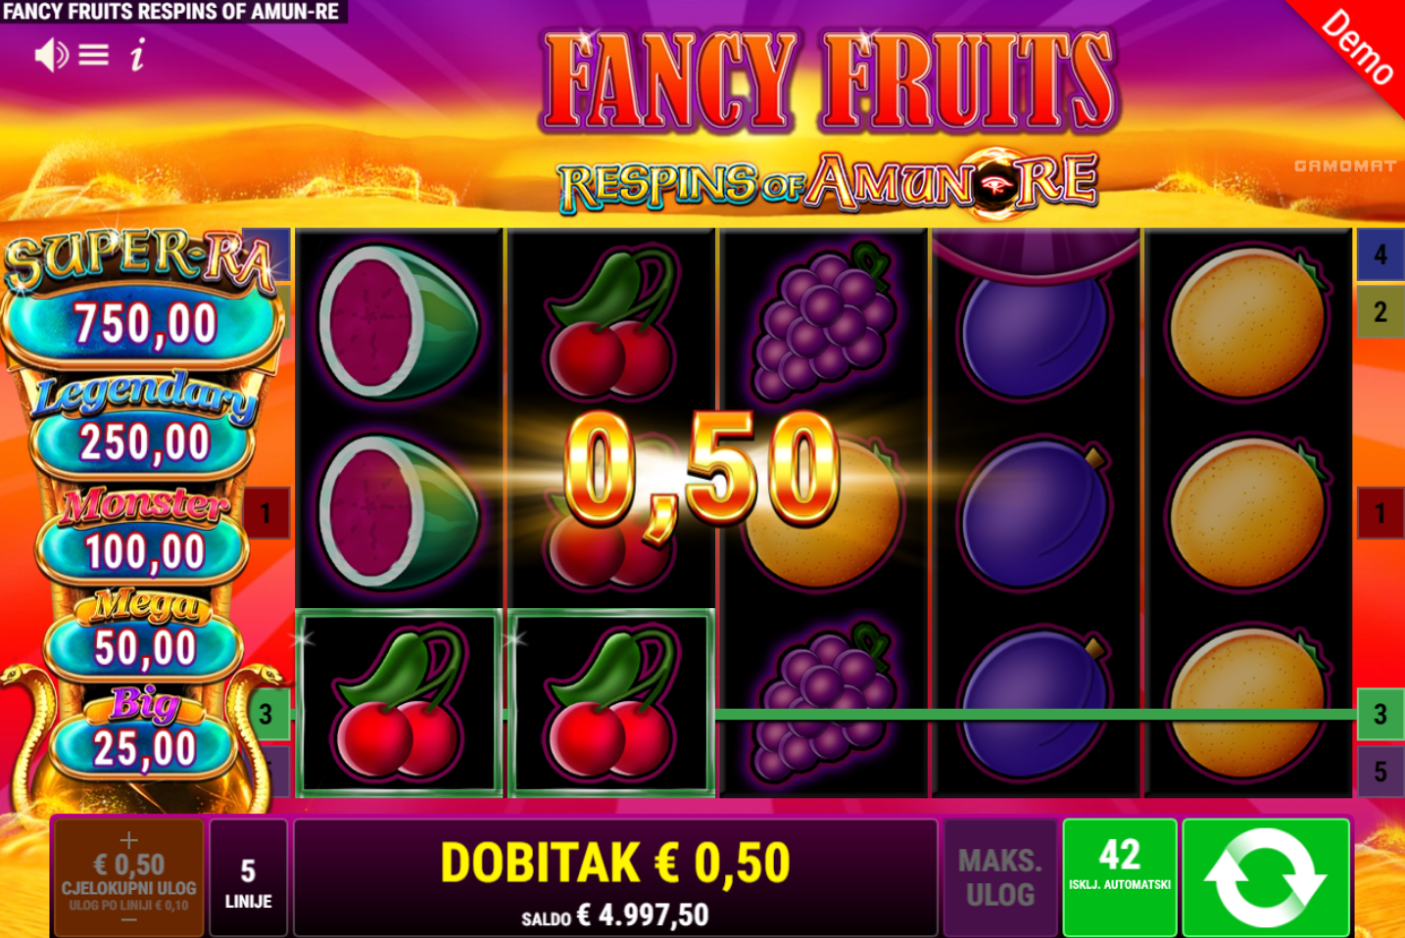Open the paytable info icon

click(137, 55)
